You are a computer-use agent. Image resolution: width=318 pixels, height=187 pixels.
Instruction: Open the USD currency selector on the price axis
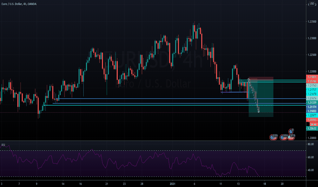point(312,4)
